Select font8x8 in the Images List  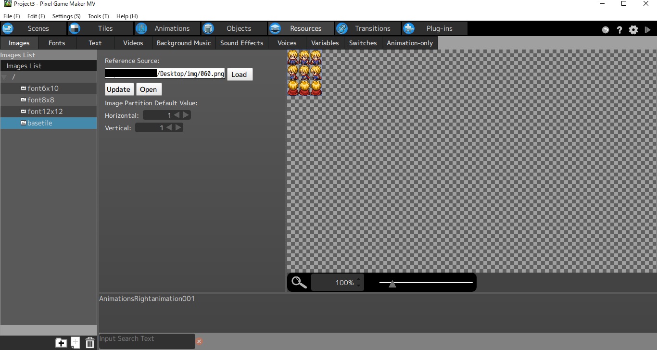[x=41, y=100]
